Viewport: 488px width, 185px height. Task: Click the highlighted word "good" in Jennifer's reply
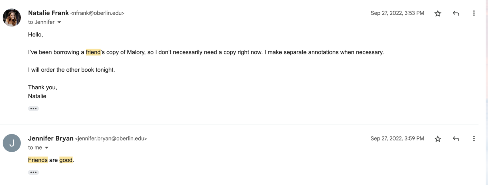coord(66,160)
